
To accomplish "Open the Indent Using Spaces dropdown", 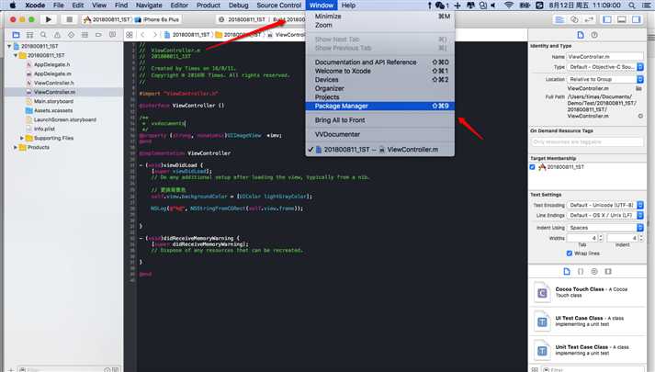I will coord(604,228).
